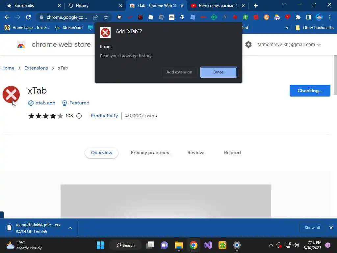Viewport: 337px width, 253px height.
Task: Select the Reviews tab
Action: click(196, 153)
